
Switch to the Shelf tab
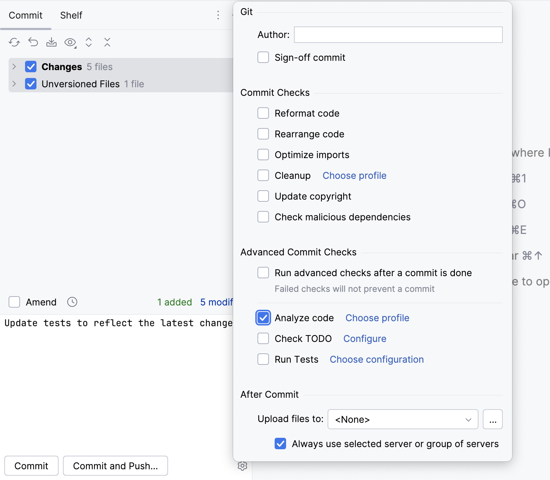point(71,15)
